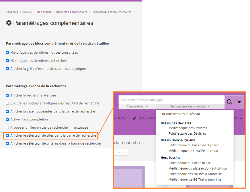The image size is (250, 192).
Task: Open the caret dropdown beside the search button
Action: click(239, 102)
